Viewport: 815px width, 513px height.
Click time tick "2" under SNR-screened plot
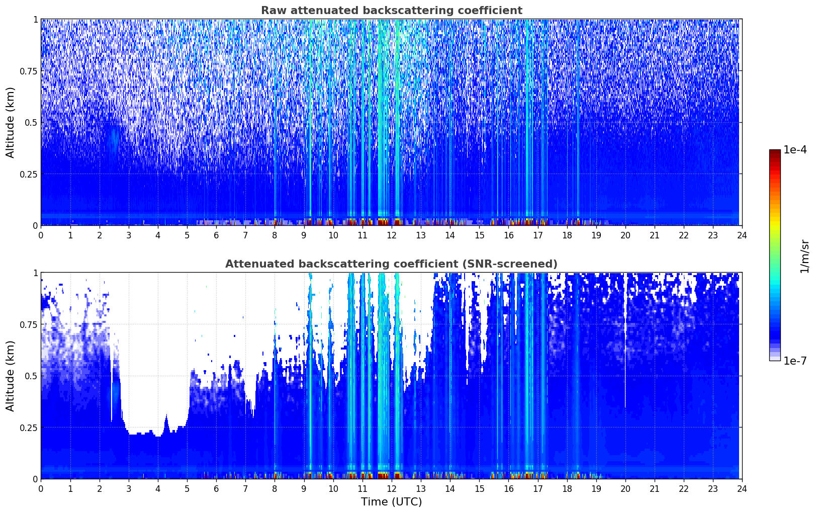pyautogui.click(x=99, y=488)
